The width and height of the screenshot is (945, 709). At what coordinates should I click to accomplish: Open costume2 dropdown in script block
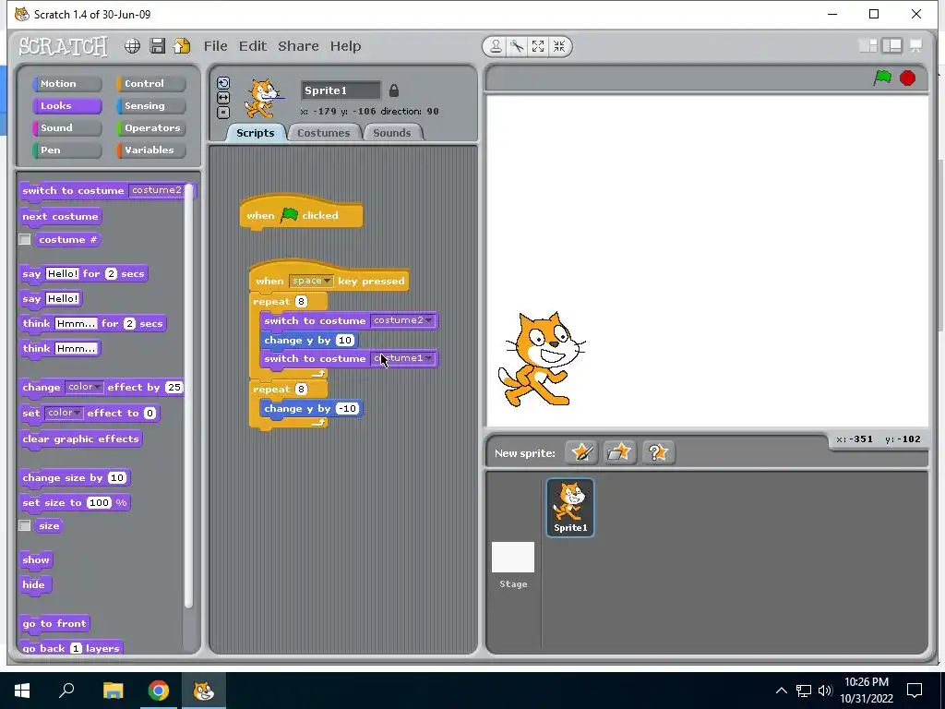click(402, 320)
